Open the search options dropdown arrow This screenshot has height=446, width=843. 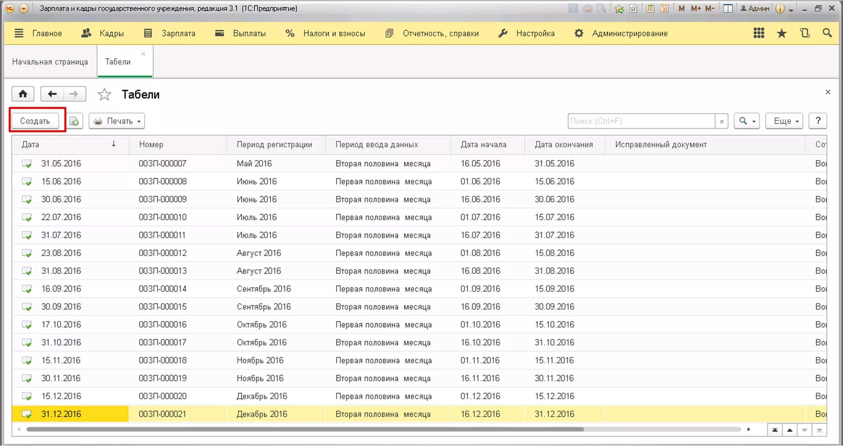pyautogui.click(x=754, y=121)
